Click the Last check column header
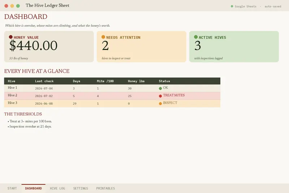Viewport: 289px width, 193px height. click(x=44, y=81)
